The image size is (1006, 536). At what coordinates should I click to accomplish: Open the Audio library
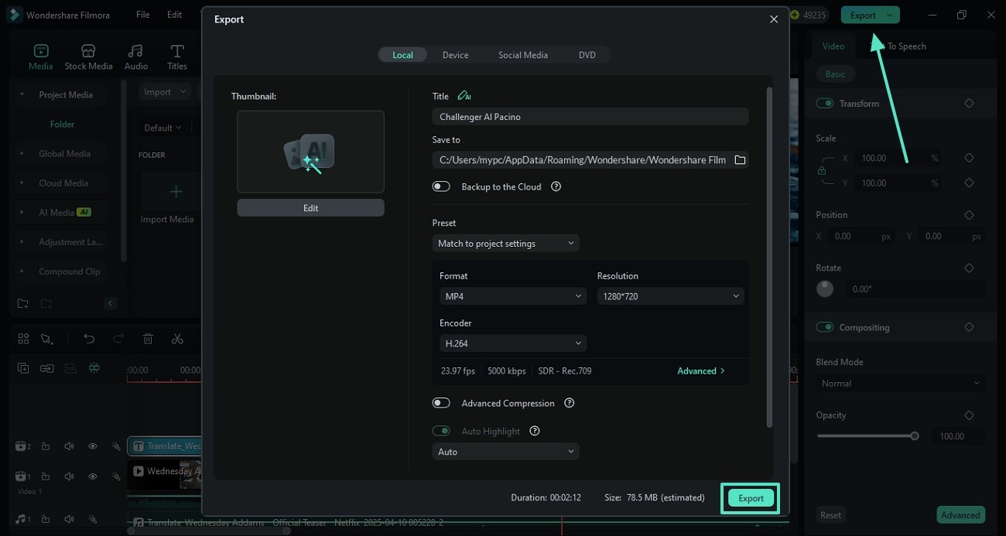point(136,57)
